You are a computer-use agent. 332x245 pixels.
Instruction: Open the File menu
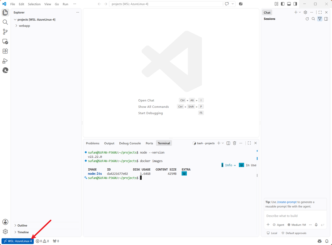[13, 4]
